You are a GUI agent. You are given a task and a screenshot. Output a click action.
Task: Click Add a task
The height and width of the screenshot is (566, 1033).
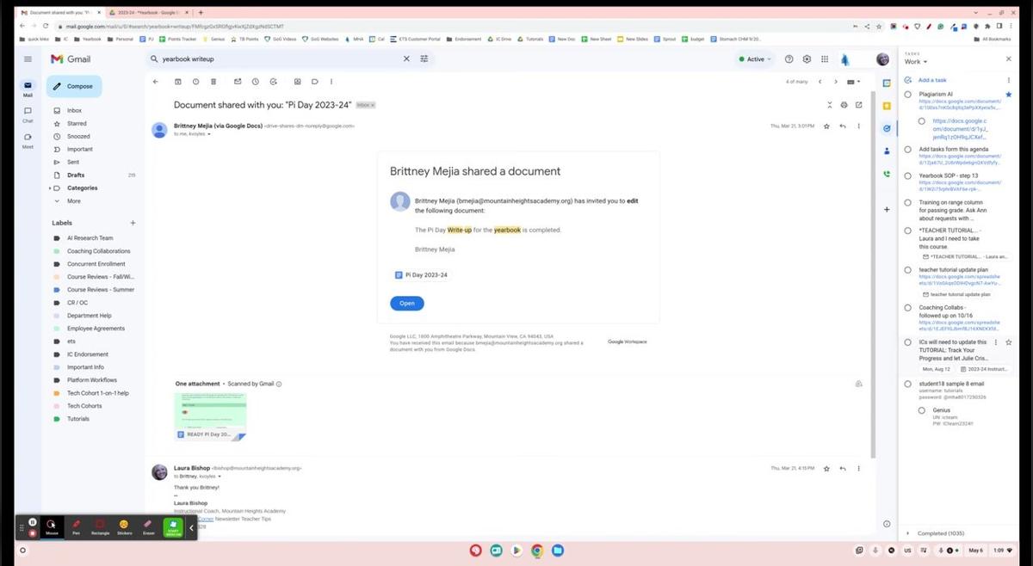tap(932, 80)
